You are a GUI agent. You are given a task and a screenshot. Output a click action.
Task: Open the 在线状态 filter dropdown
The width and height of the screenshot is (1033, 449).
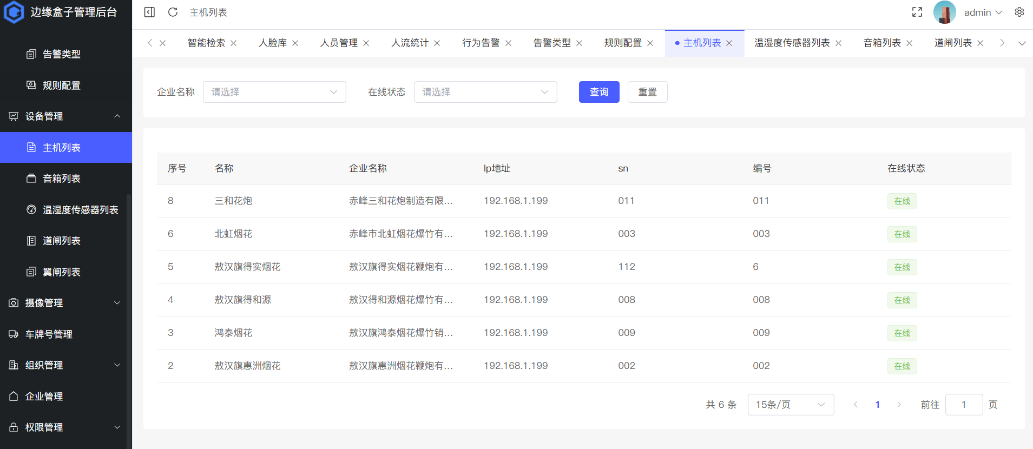click(x=485, y=92)
